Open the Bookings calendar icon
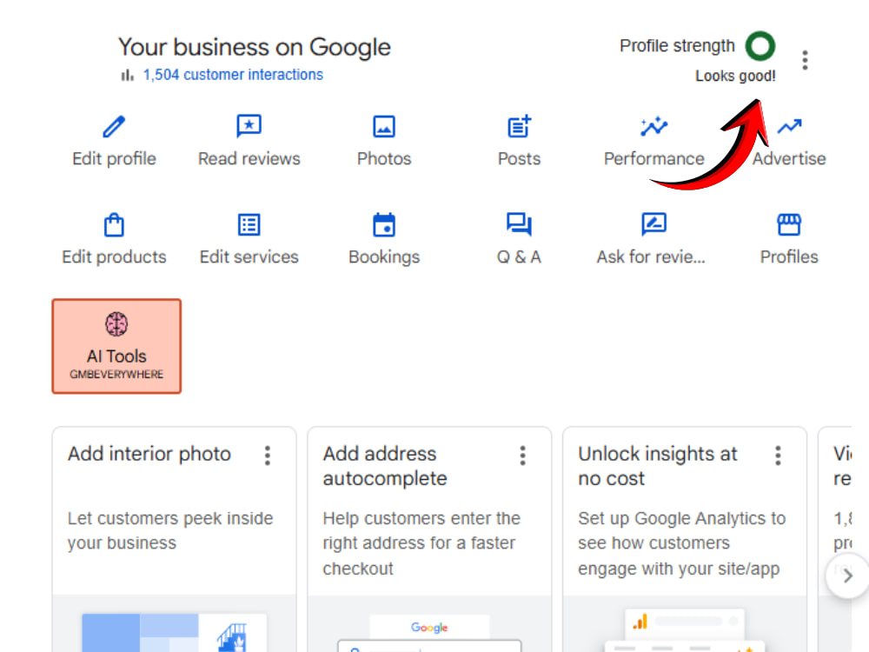The height and width of the screenshot is (652, 869). tap(384, 224)
